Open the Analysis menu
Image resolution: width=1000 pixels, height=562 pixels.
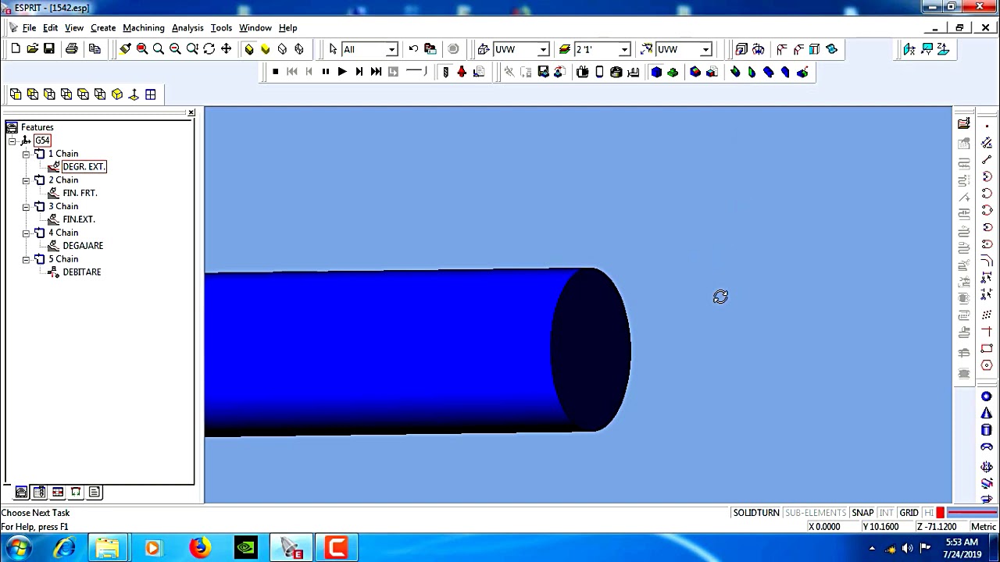(x=187, y=27)
